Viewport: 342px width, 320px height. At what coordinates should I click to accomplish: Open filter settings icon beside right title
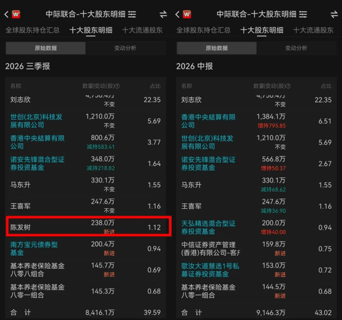pos(303,14)
